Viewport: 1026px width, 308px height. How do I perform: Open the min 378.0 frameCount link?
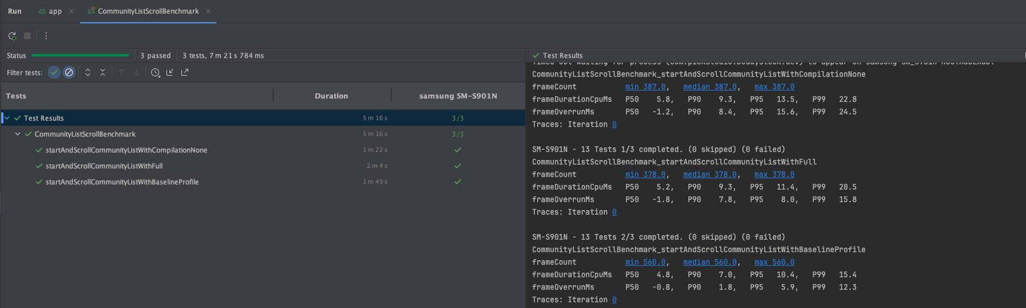[x=645, y=175]
